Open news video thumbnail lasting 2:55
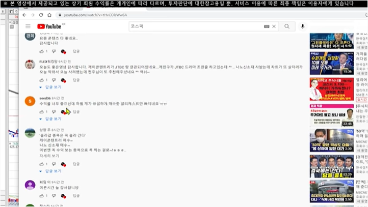Image resolution: width=368 pixels, height=207 pixels. tap(332, 191)
